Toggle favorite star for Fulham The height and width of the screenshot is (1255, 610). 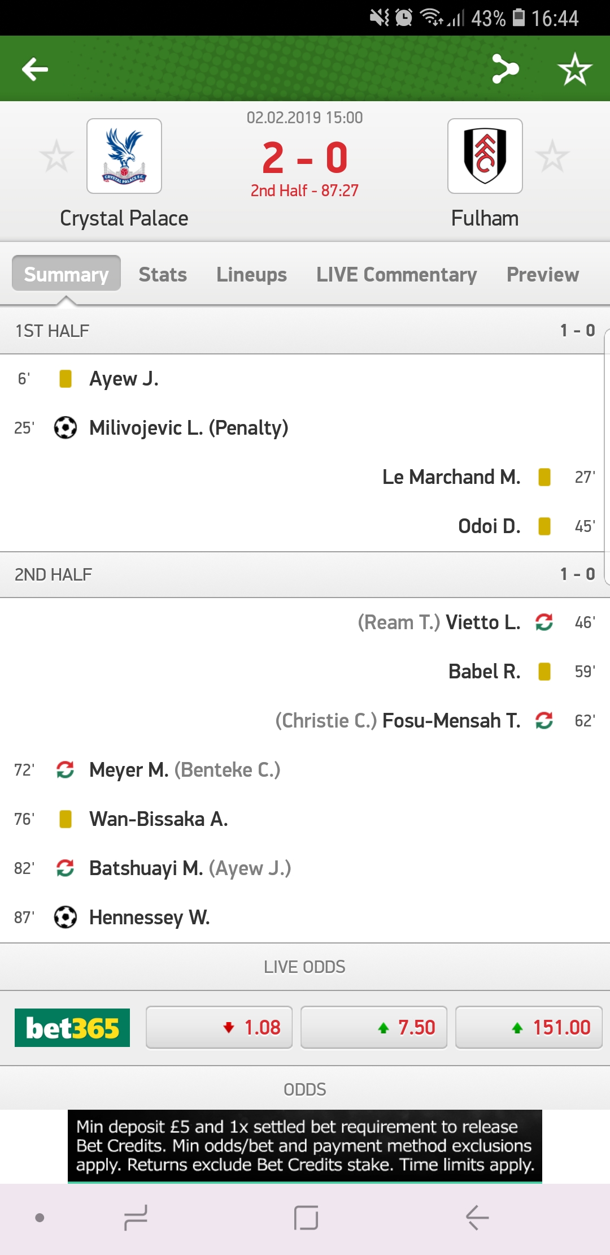point(552,156)
